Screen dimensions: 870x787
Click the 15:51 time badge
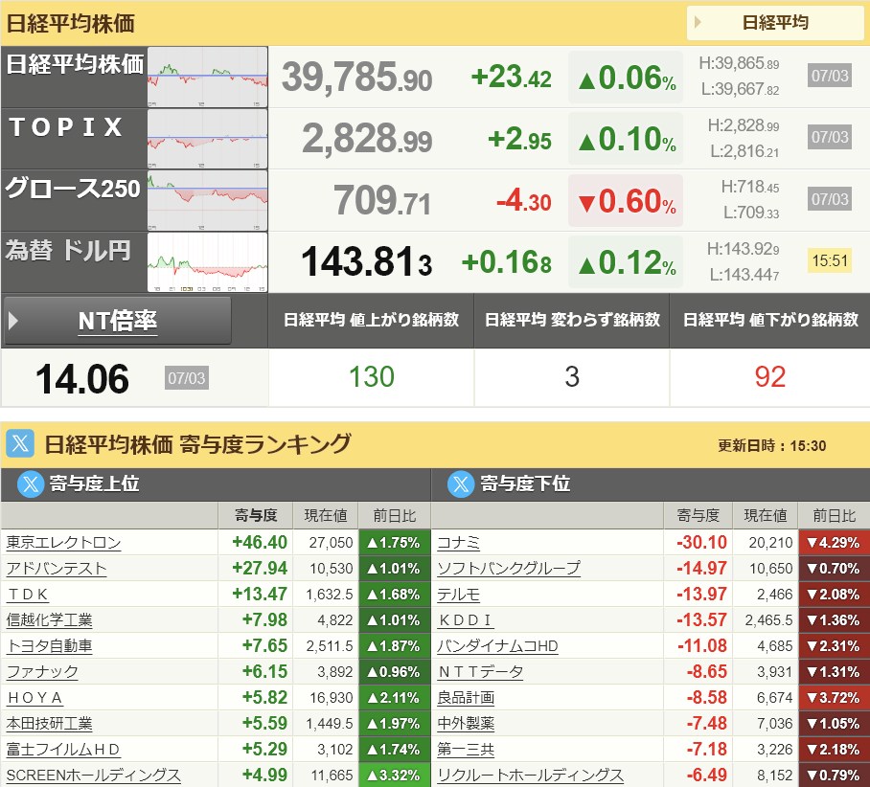coord(830,260)
